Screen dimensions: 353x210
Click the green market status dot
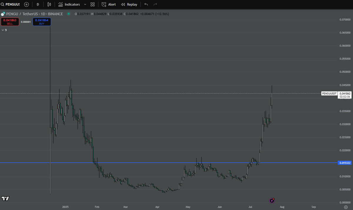pyautogui.click(x=69, y=14)
